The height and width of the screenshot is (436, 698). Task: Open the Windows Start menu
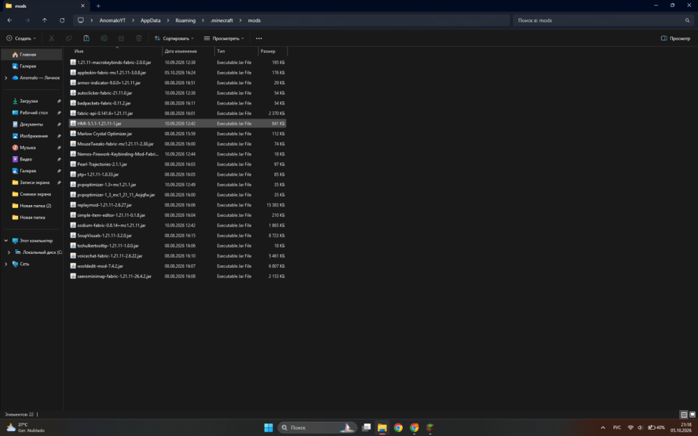269,428
